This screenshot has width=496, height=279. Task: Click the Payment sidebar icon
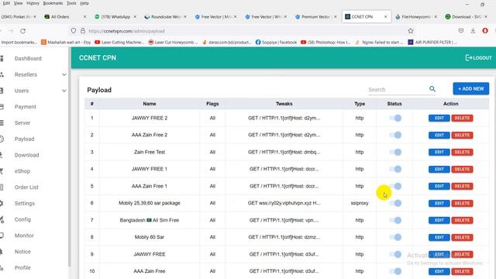click(x=2, y=107)
